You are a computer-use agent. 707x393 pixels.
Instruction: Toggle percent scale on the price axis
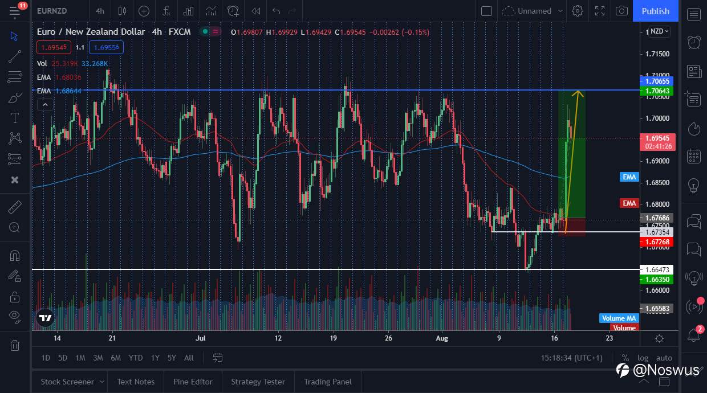pos(625,358)
